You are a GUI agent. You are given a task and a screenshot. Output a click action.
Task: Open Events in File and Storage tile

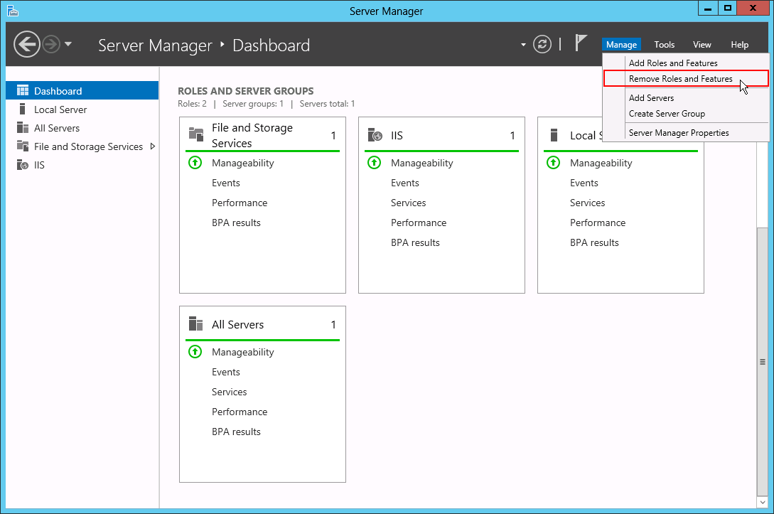click(x=226, y=183)
